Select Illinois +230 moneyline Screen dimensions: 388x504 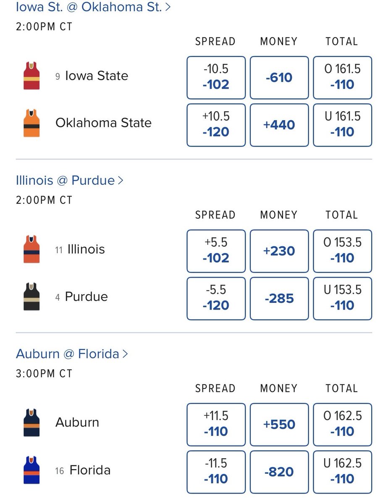279,251
